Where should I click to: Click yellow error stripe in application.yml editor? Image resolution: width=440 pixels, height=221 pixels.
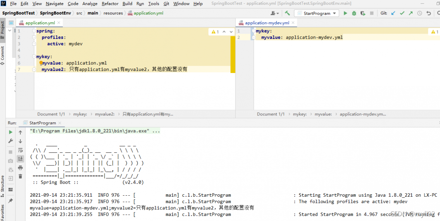(x=233, y=54)
